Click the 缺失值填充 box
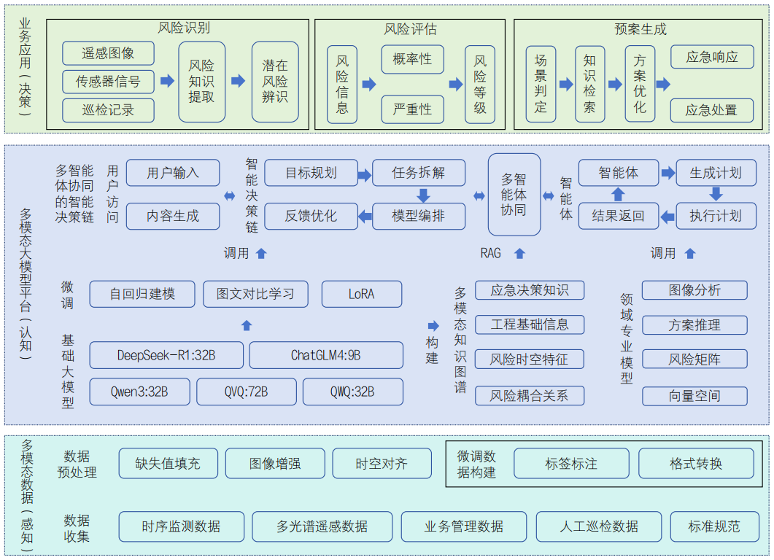 tap(169, 463)
